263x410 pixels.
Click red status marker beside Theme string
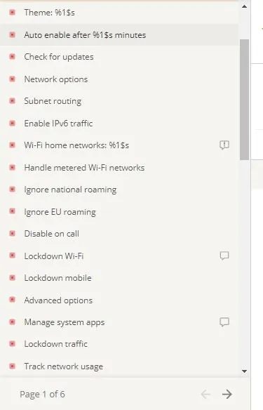[x=13, y=13]
